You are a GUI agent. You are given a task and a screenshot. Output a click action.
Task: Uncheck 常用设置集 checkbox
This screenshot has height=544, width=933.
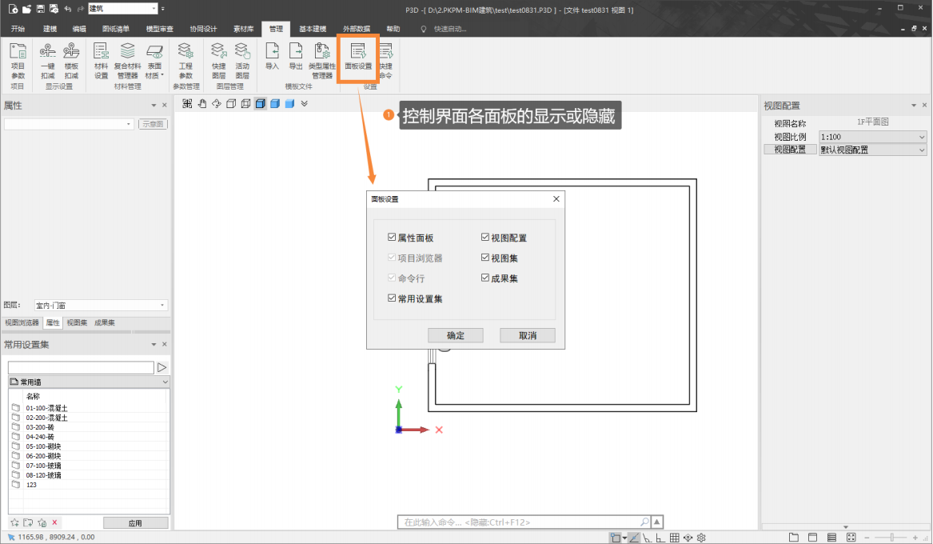pyautogui.click(x=392, y=298)
